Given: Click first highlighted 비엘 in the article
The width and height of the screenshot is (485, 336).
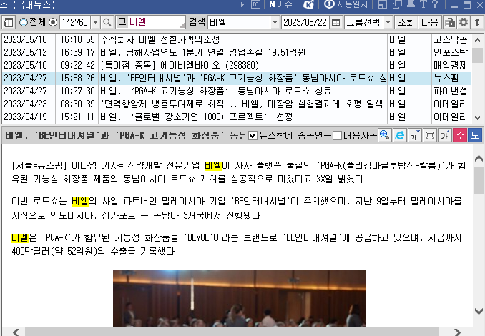Looking at the screenshot, I should pyautogui.click(x=213, y=166).
